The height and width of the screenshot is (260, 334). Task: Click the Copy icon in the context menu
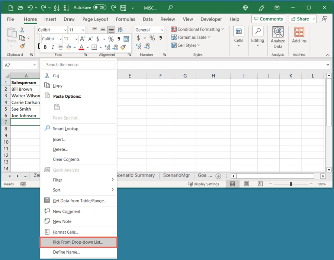click(48, 85)
